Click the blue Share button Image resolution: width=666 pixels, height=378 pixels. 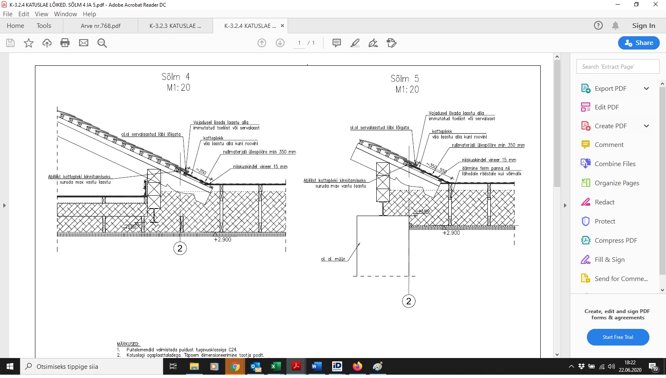639,43
